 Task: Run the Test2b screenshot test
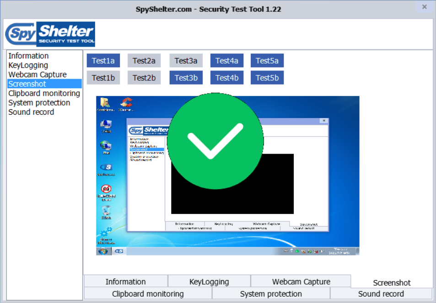click(144, 78)
